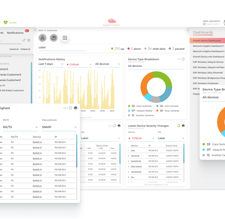
Task: Click the Dashboards breadcrumb link
Action: pyautogui.click(x=52, y=31)
